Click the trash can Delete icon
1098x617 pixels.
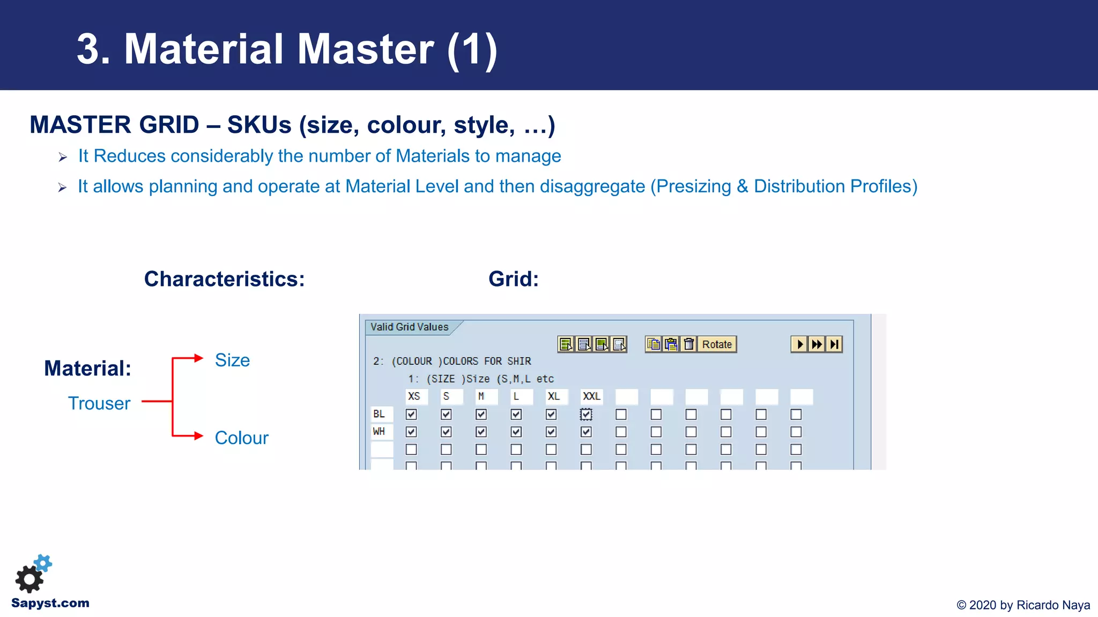[x=689, y=344]
